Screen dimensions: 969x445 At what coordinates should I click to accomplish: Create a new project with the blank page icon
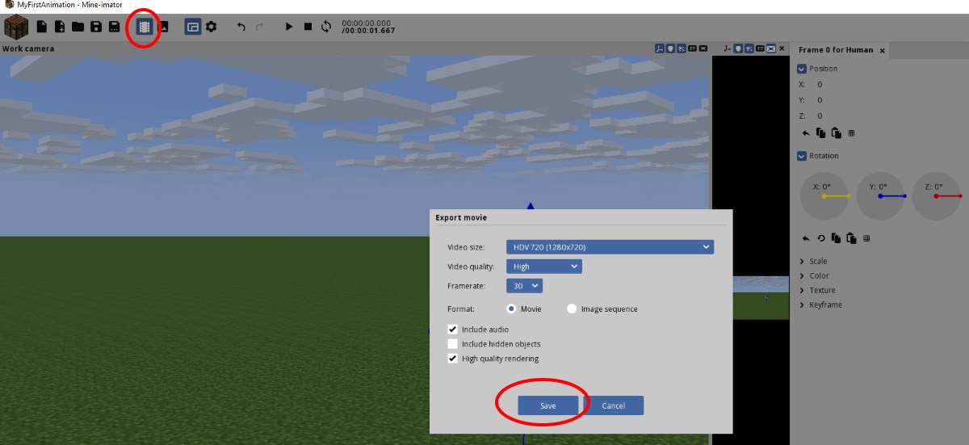pos(42,27)
